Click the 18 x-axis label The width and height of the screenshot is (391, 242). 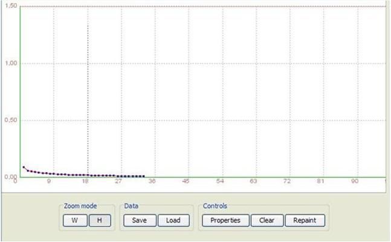coord(85,181)
